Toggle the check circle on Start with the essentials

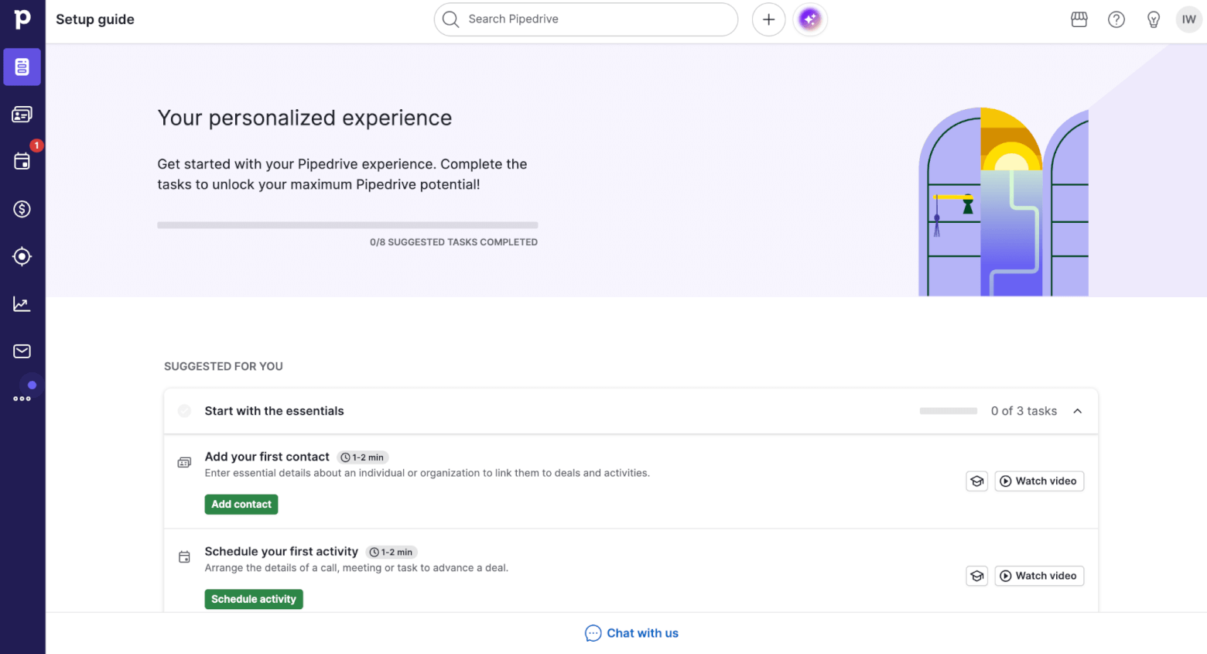pyautogui.click(x=184, y=411)
